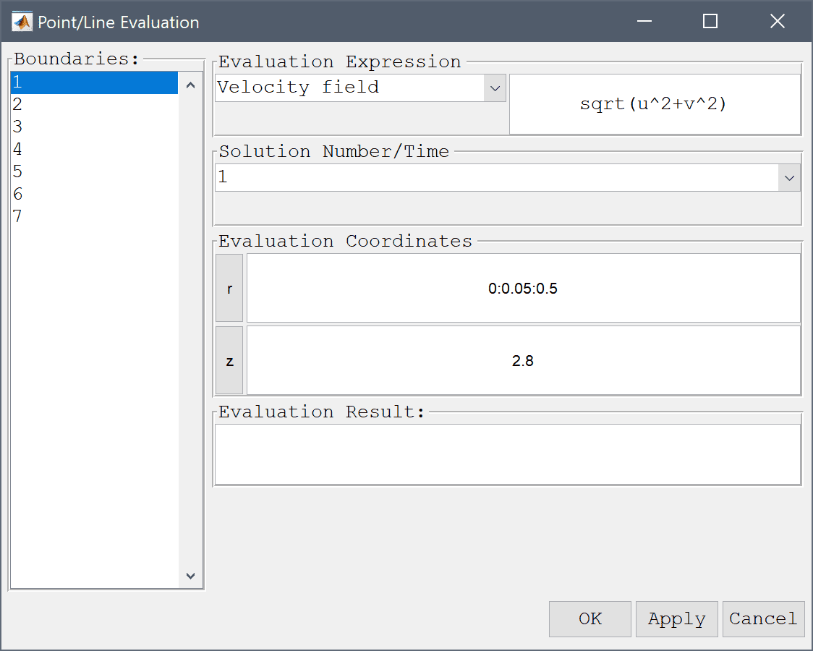Click the Evaluation Result text box

pyautogui.click(x=507, y=454)
